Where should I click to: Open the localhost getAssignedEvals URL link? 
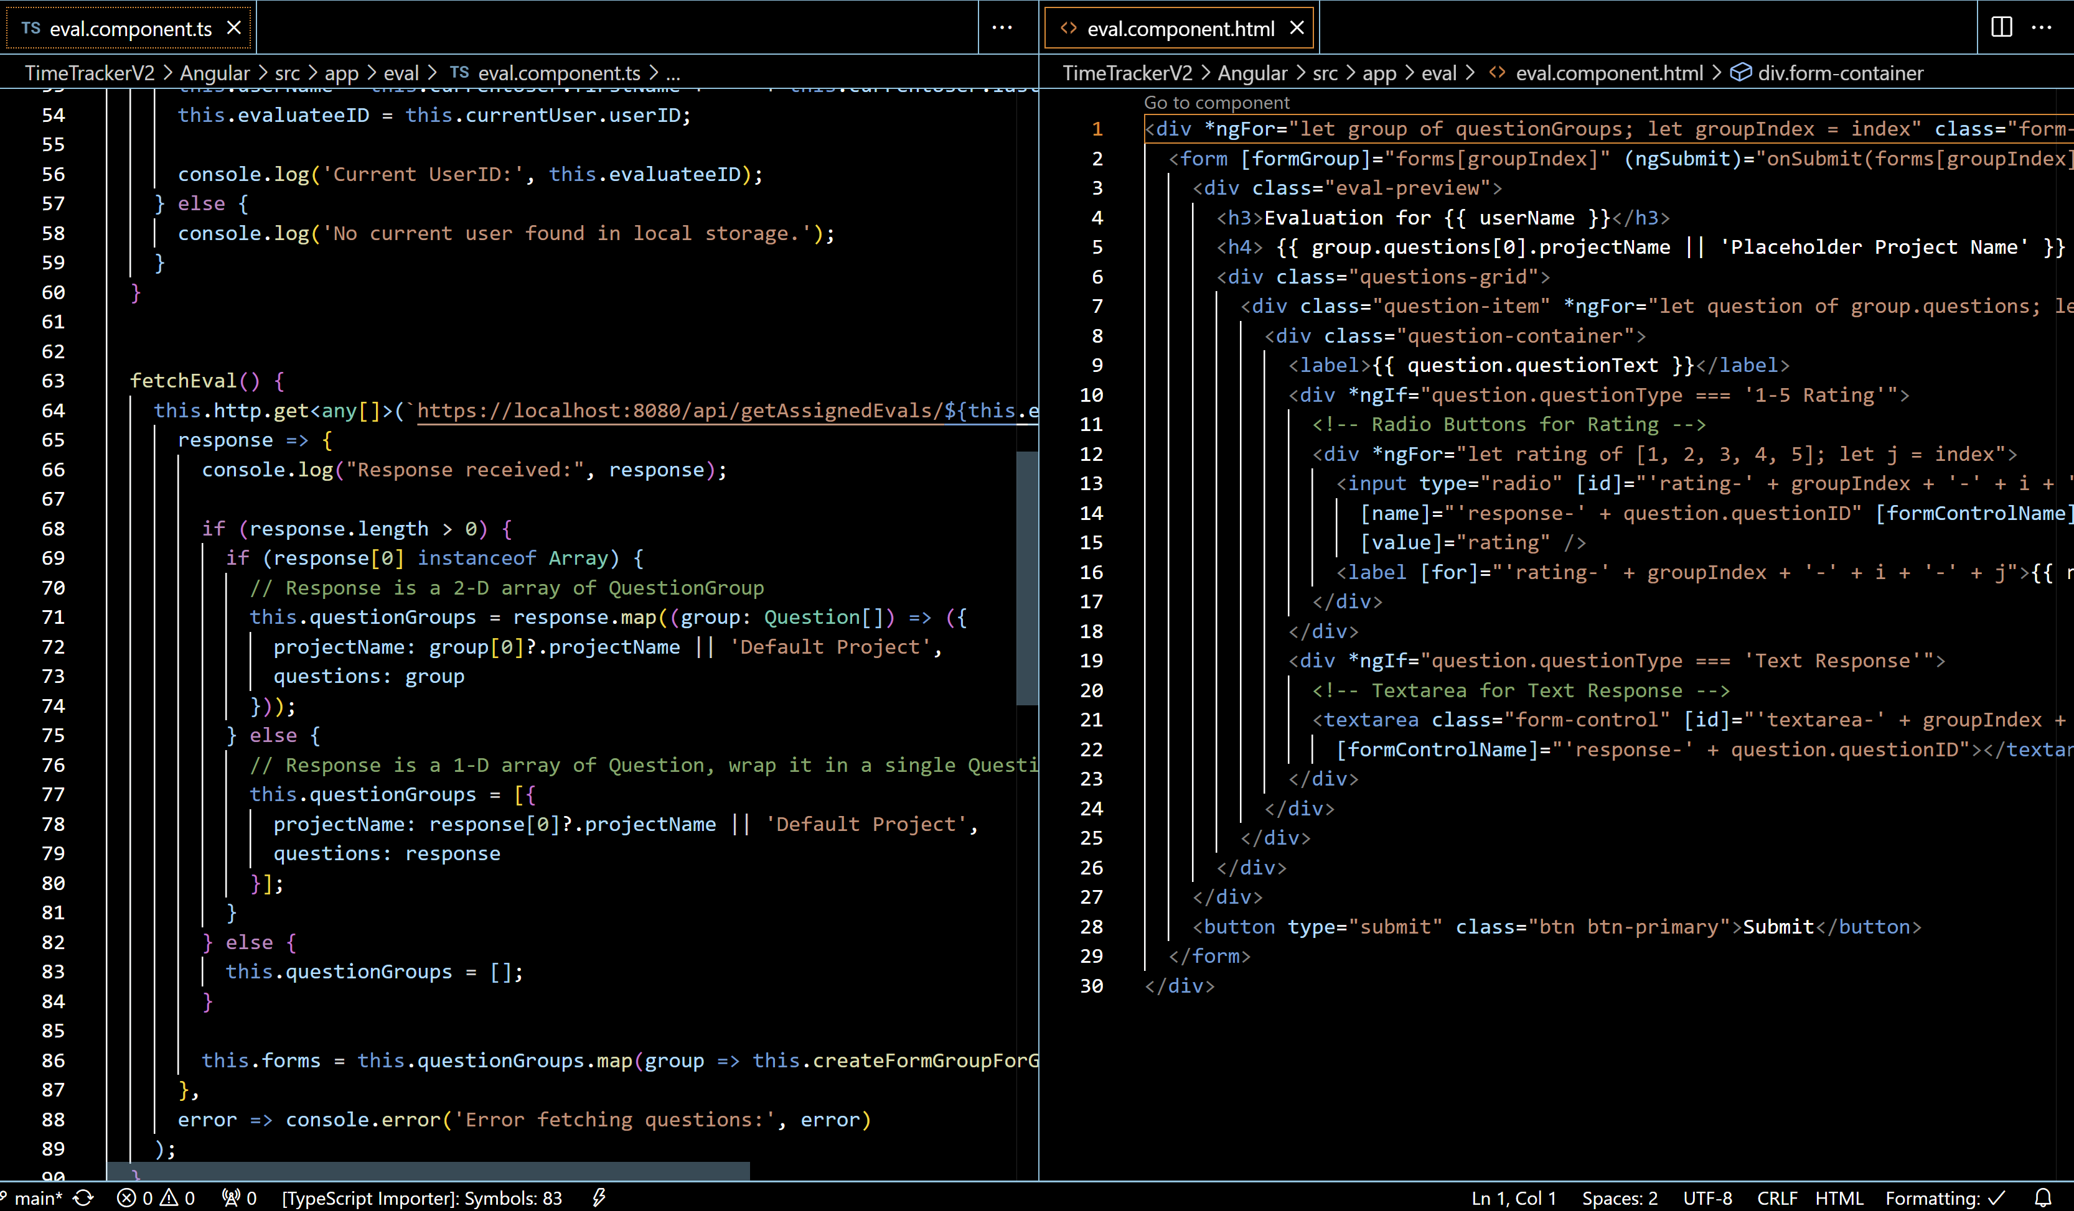click(728, 411)
